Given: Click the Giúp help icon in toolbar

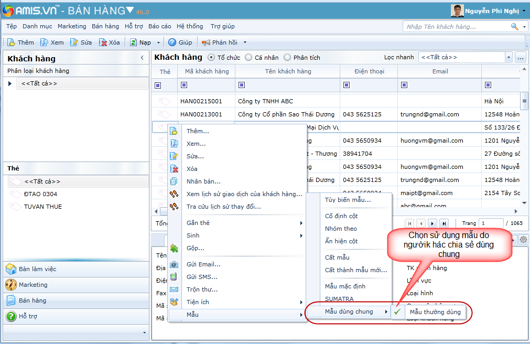Looking at the screenshot, I should [x=172, y=42].
